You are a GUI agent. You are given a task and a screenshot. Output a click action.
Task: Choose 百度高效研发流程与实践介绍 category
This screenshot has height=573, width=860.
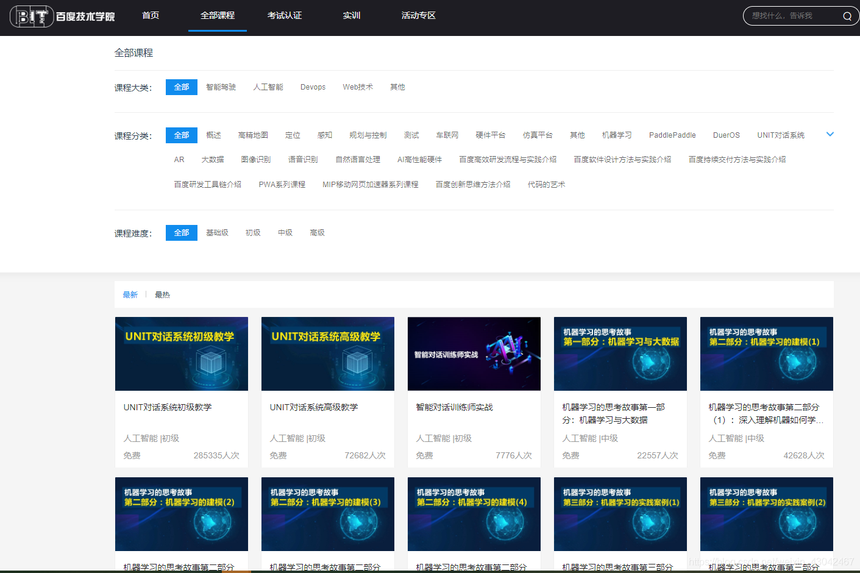coord(508,160)
